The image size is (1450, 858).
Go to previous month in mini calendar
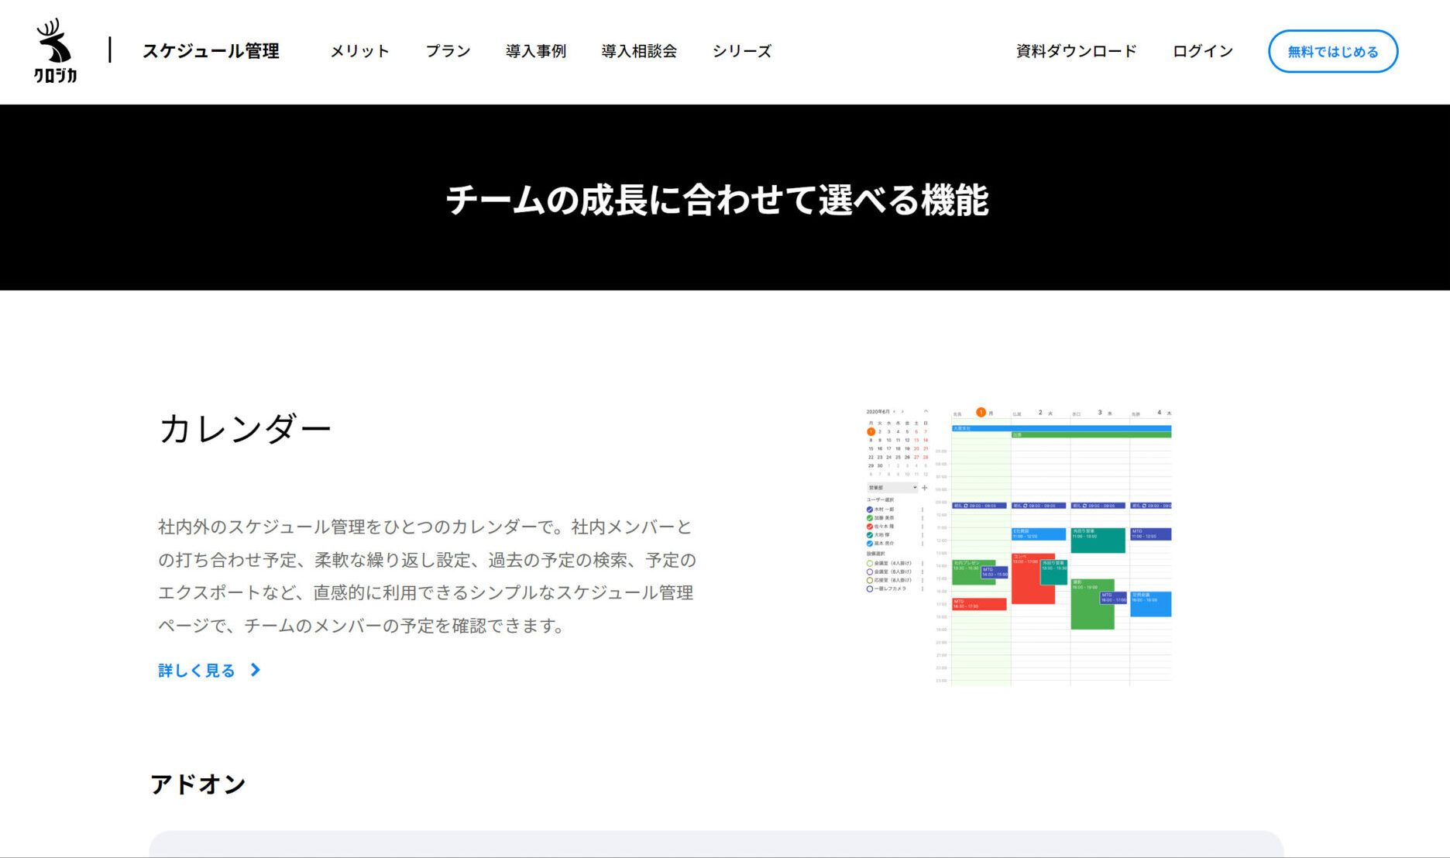894,411
